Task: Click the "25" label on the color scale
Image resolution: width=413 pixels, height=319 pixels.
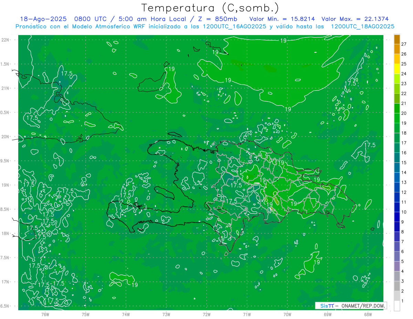Action: point(404,64)
